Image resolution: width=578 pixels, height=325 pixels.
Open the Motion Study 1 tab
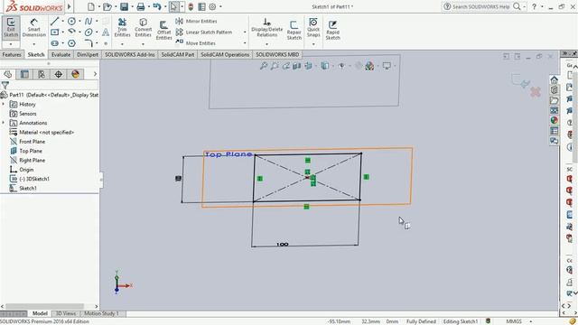(x=102, y=313)
